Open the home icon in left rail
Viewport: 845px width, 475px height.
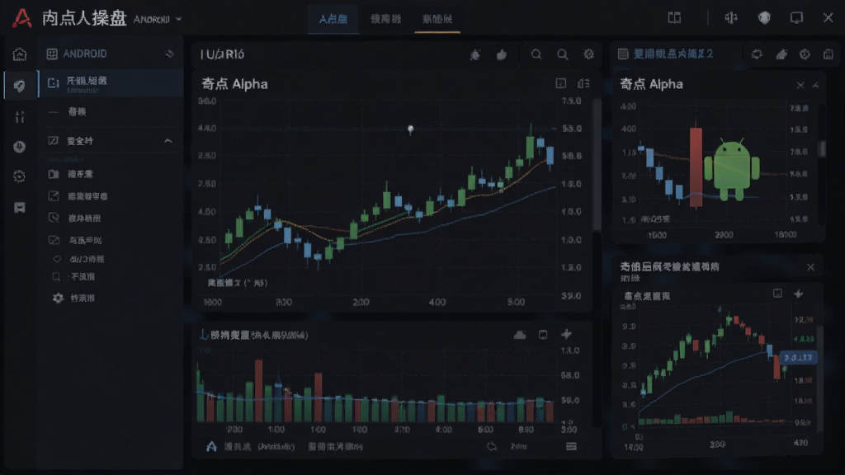point(20,54)
